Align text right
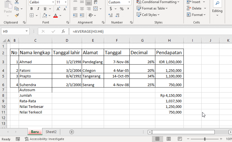Image resolution: width=232 pixels, height=142 pixels. pyautogui.click(x=89, y=9)
